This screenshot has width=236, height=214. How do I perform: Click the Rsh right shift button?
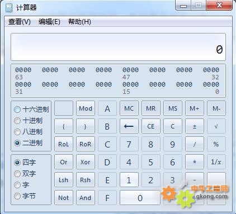[x=86, y=180]
